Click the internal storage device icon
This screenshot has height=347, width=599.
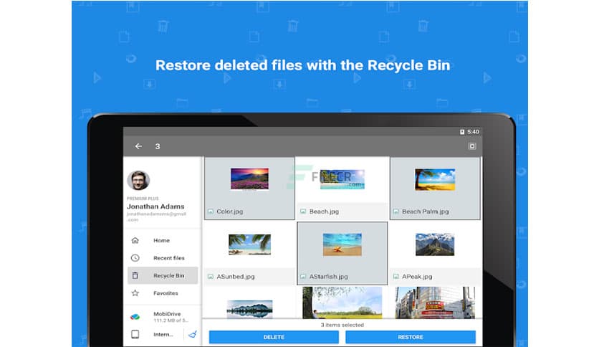[135, 334]
